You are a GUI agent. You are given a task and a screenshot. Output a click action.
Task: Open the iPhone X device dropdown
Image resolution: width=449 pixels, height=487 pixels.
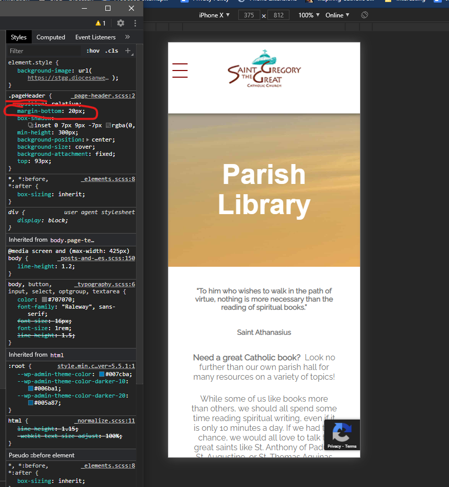[x=214, y=15]
